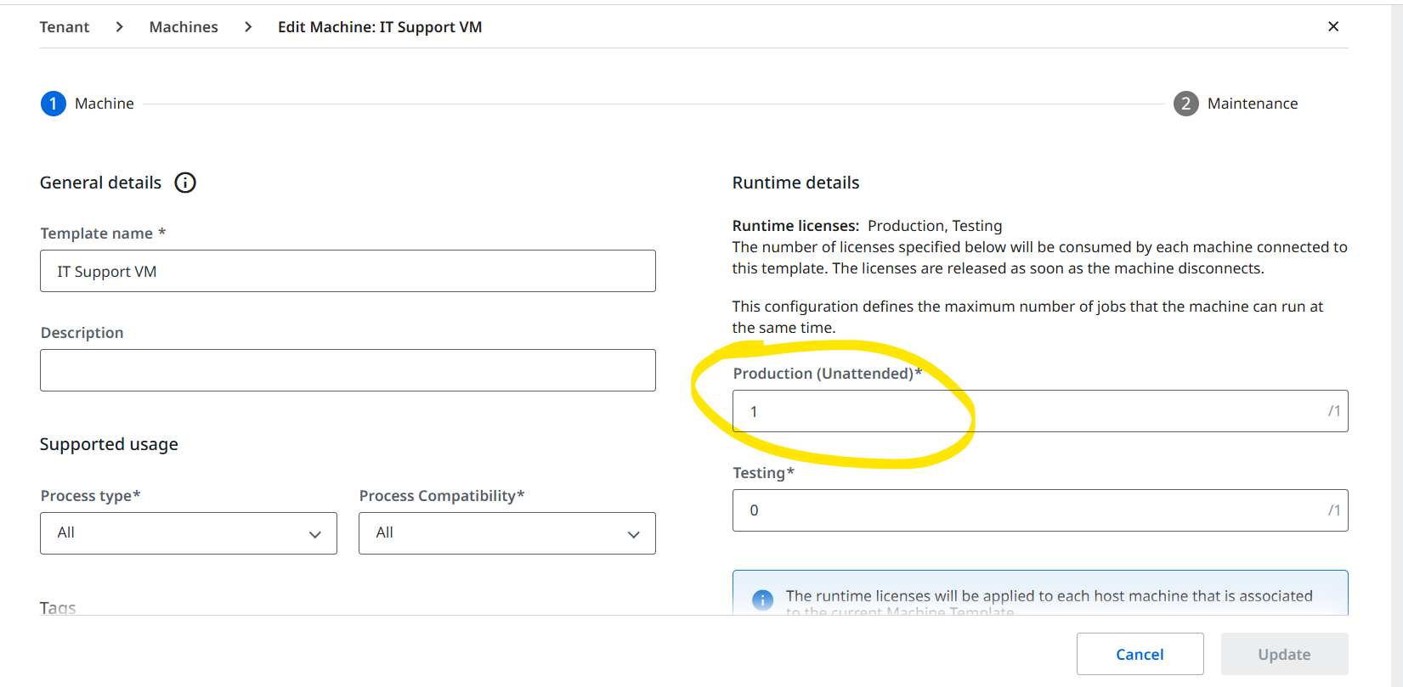Close the Edit Machine dialog
This screenshot has width=1403, height=687.
click(1333, 26)
